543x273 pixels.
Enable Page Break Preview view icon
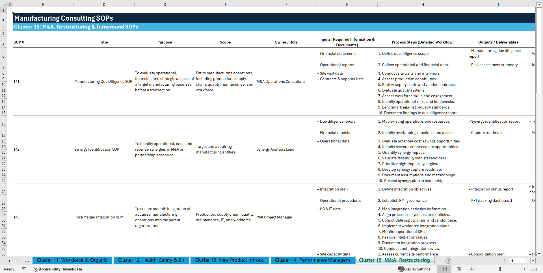473,269
